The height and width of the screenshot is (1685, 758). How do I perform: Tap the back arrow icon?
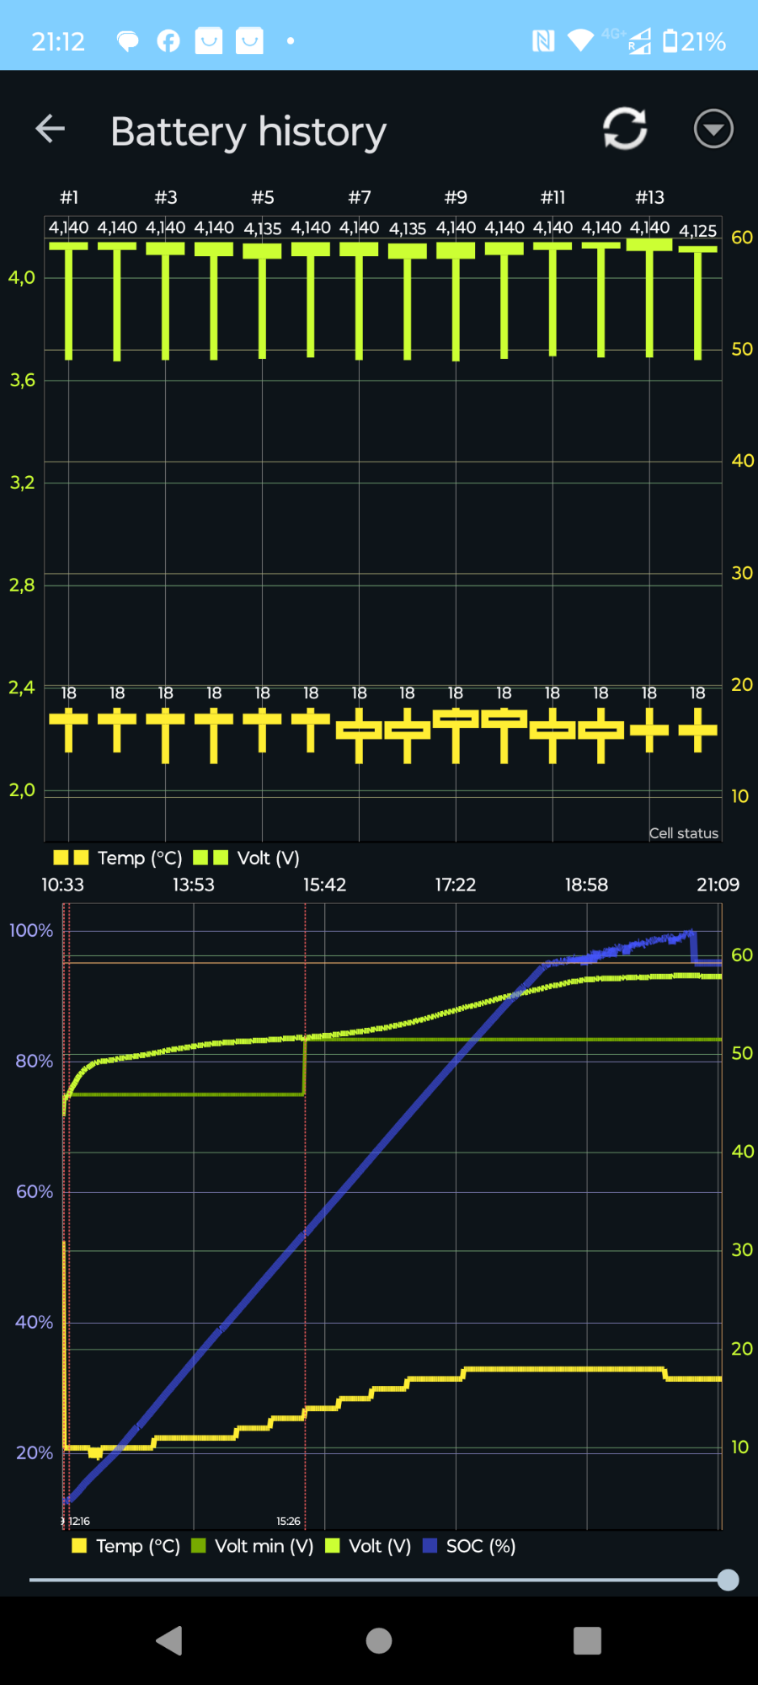tap(51, 129)
